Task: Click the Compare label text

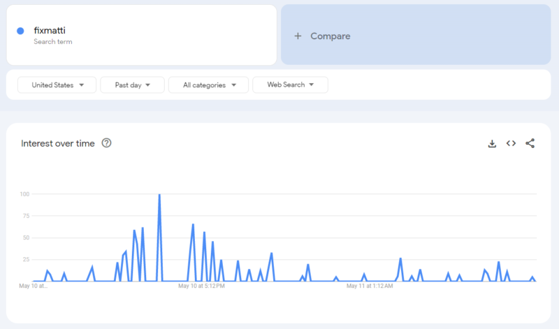Action: (331, 36)
